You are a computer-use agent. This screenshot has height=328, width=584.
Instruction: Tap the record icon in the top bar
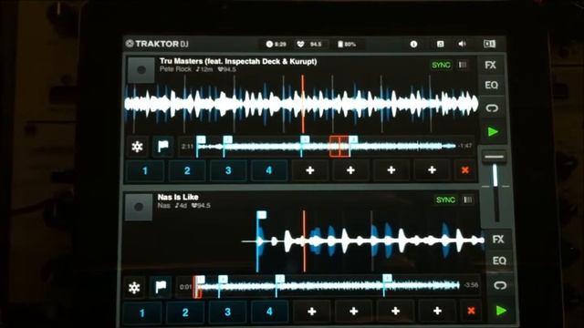click(x=440, y=44)
